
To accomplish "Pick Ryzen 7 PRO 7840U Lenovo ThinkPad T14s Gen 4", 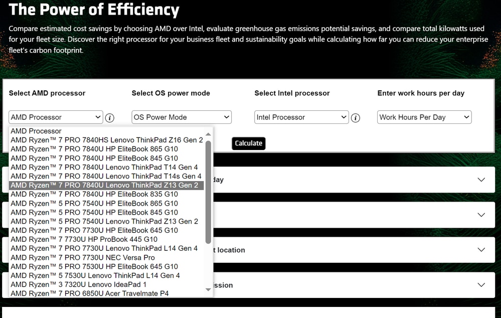I will click(x=106, y=176).
